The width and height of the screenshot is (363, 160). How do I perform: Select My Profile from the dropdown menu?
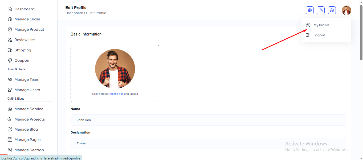[x=321, y=25]
